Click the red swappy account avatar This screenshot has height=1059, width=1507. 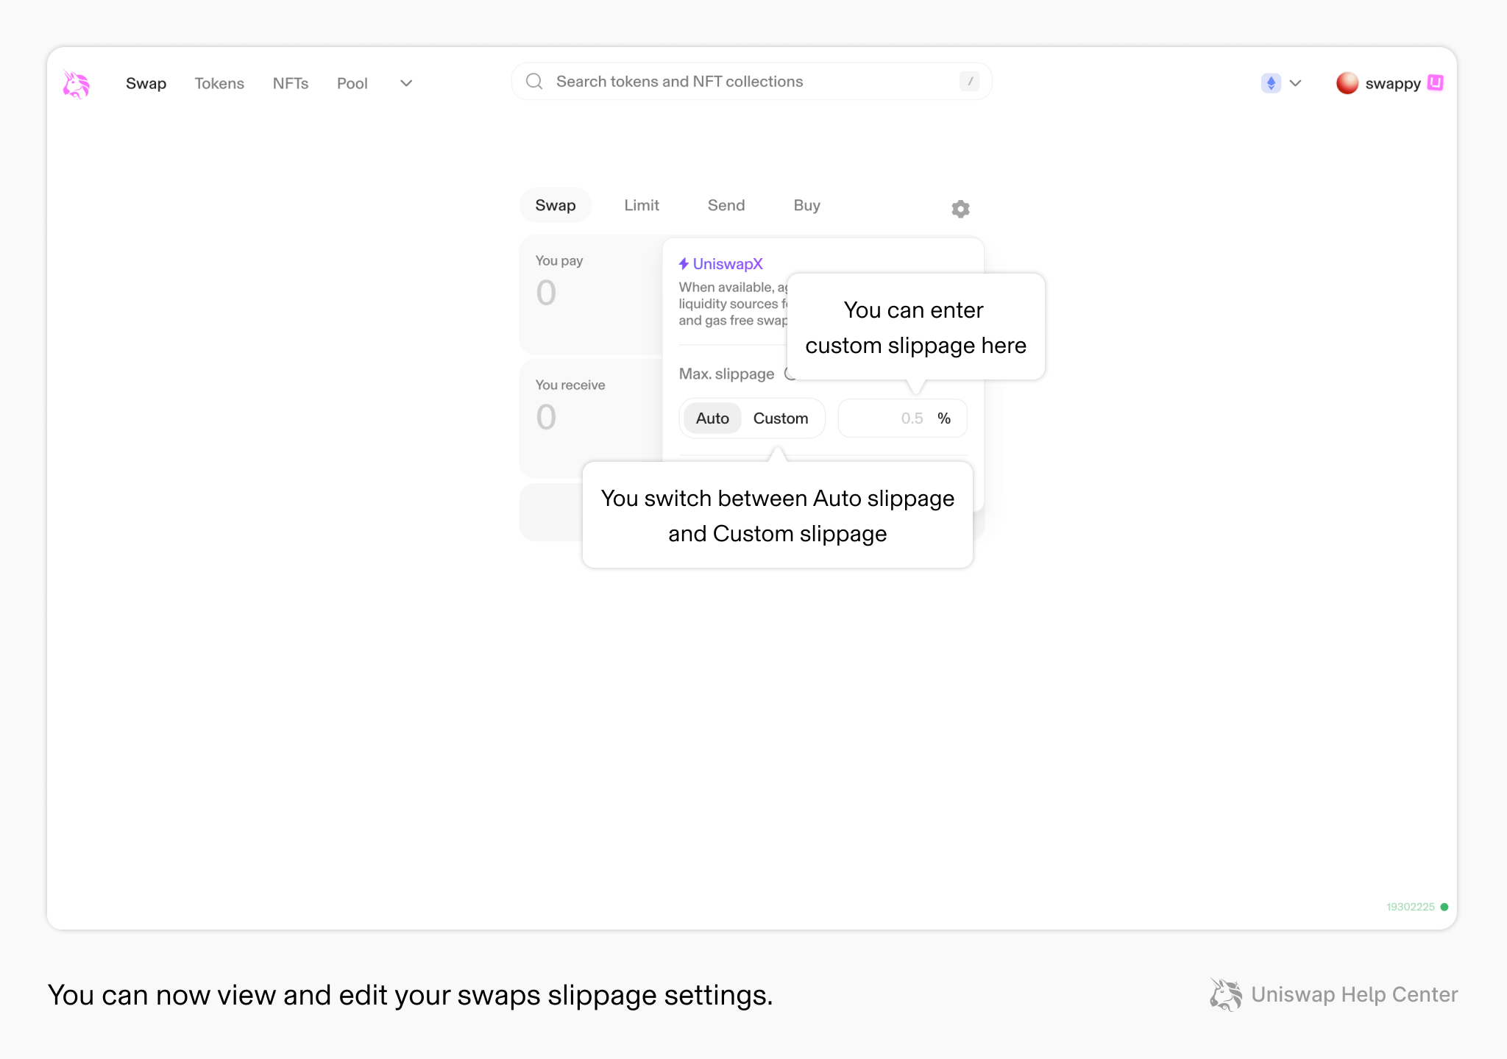pyautogui.click(x=1347, y=83)
